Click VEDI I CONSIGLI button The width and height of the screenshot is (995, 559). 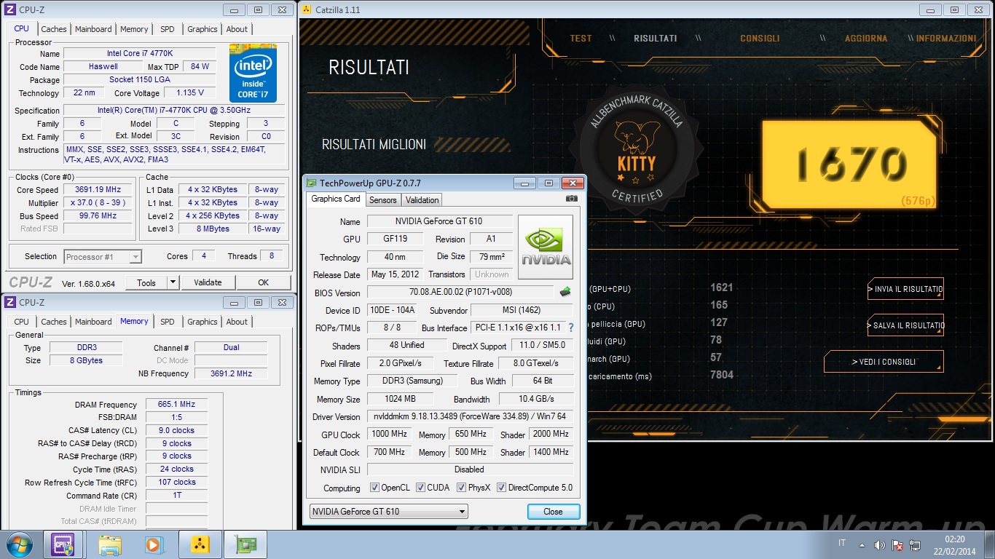(x=884, y=362)
